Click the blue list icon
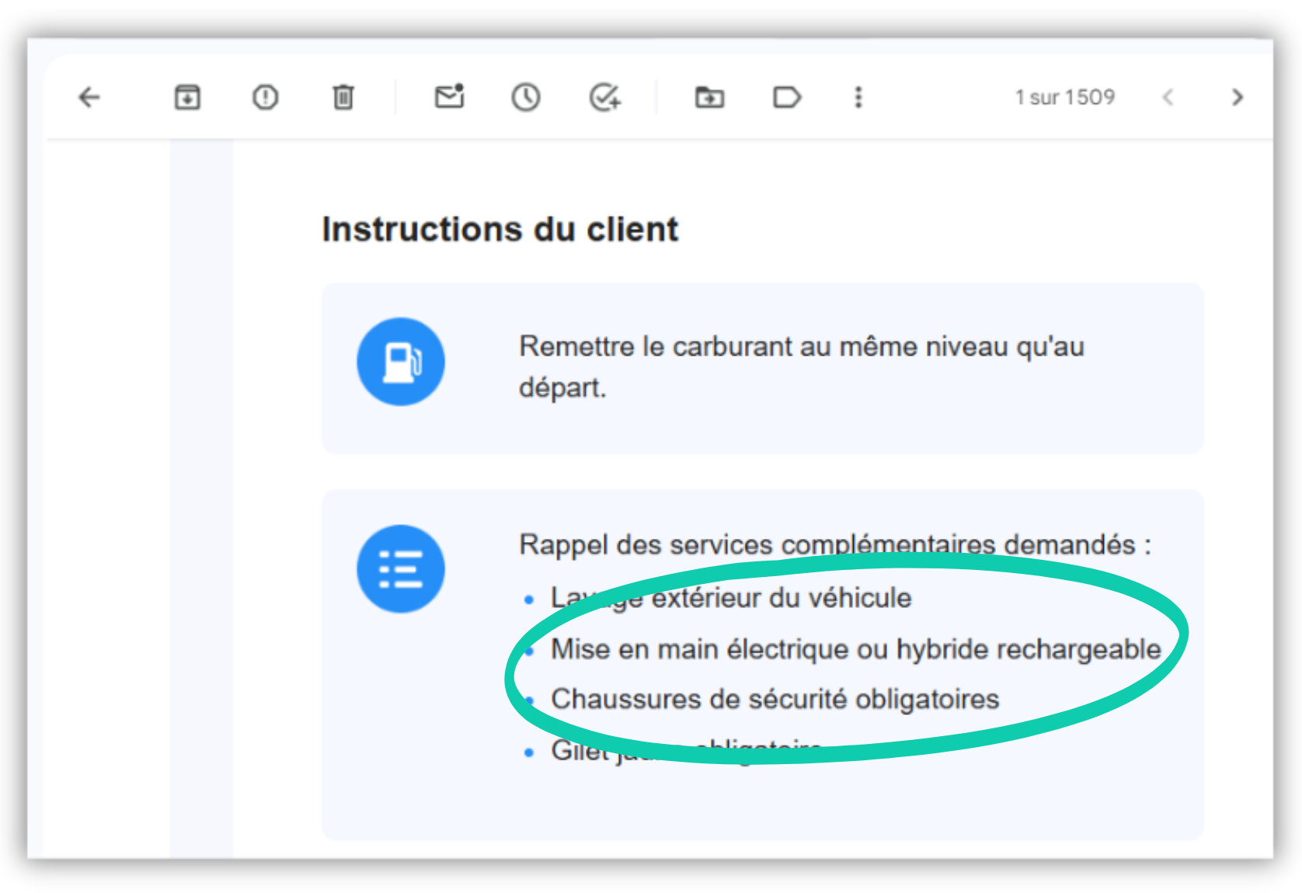 point(401,569)
